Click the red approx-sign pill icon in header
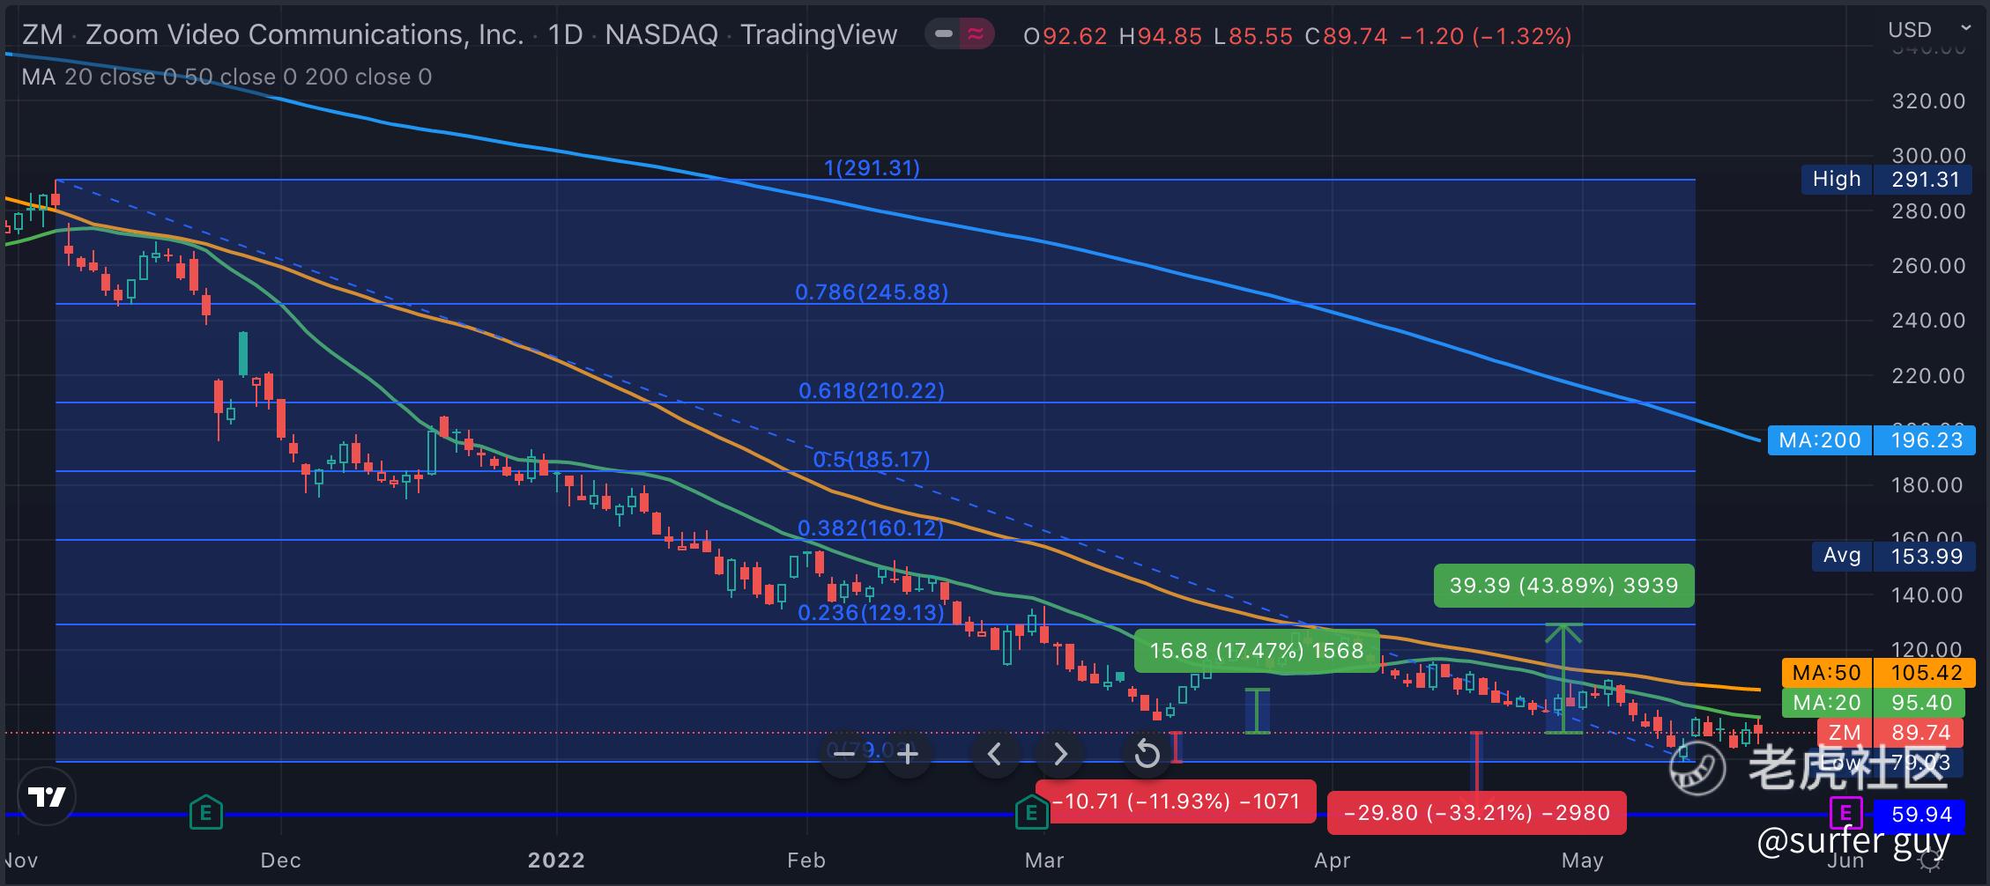 point(976,34)
